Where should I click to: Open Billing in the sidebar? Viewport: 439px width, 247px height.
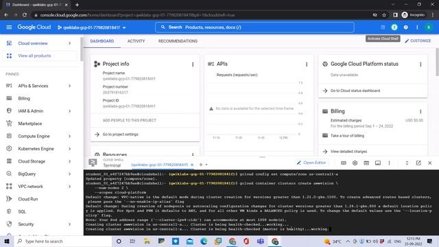click(24, 99)
